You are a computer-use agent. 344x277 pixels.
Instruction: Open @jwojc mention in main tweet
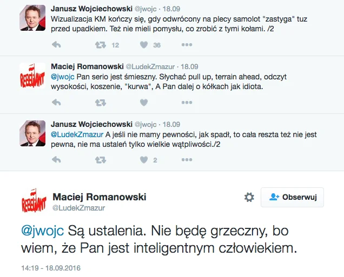[x=43, y=231]
